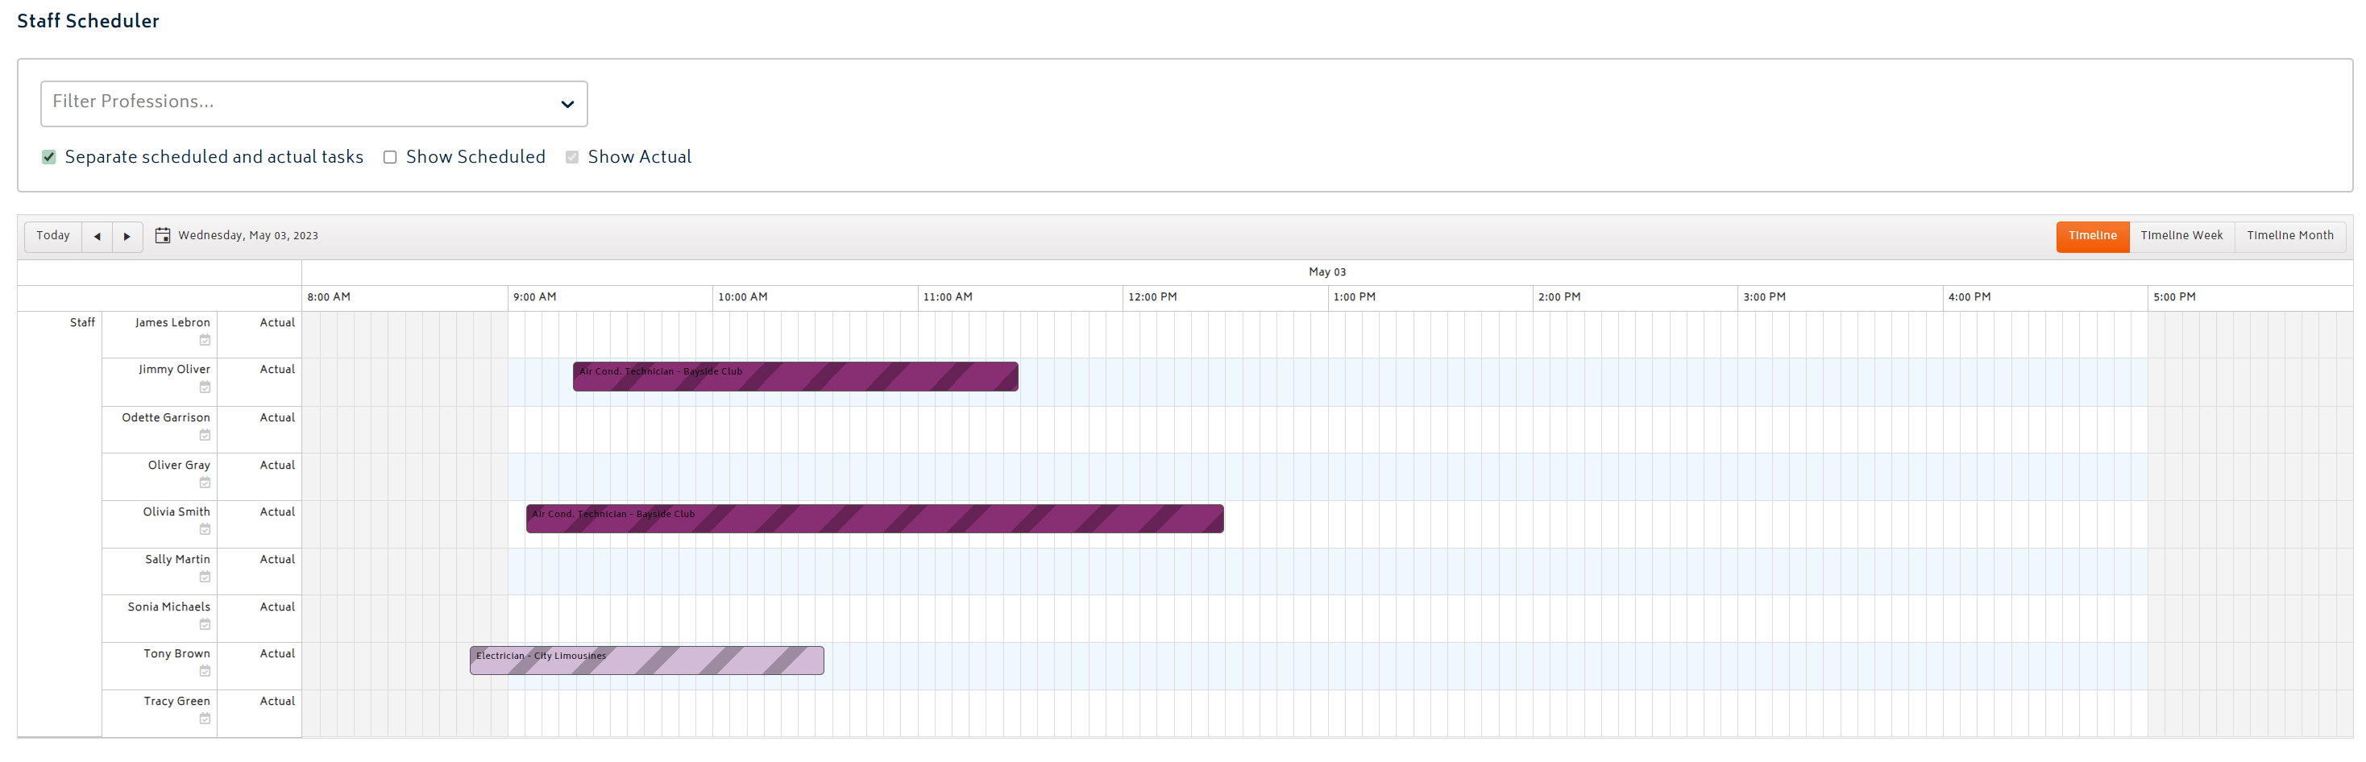Open calendar icon beside Olivia Smith
2366x762 pixels.
205,530
